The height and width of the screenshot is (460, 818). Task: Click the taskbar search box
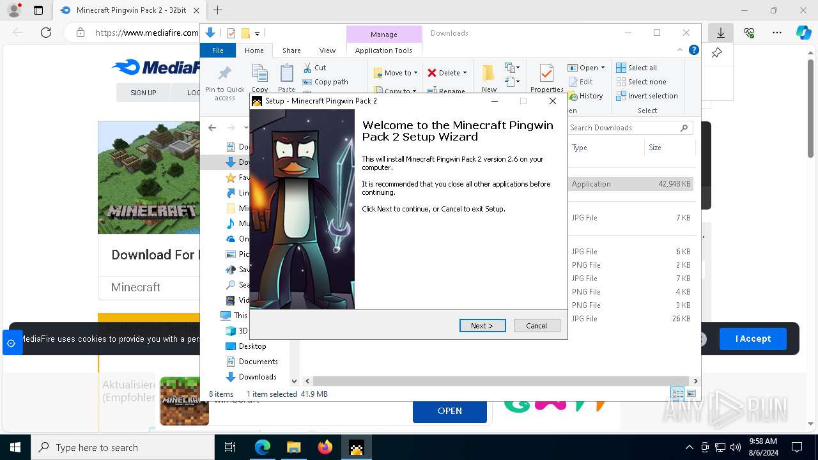[x=123, y=447]
